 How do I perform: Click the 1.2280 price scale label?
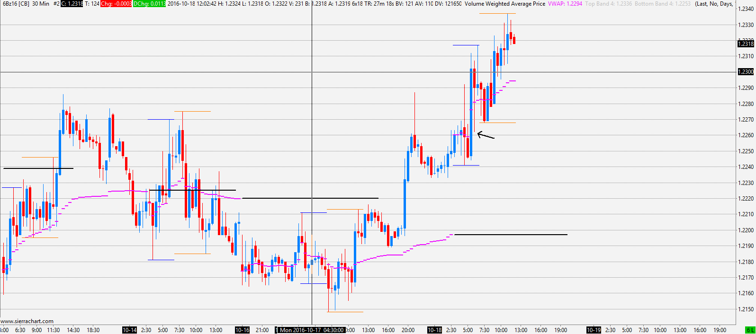point(746,104)
